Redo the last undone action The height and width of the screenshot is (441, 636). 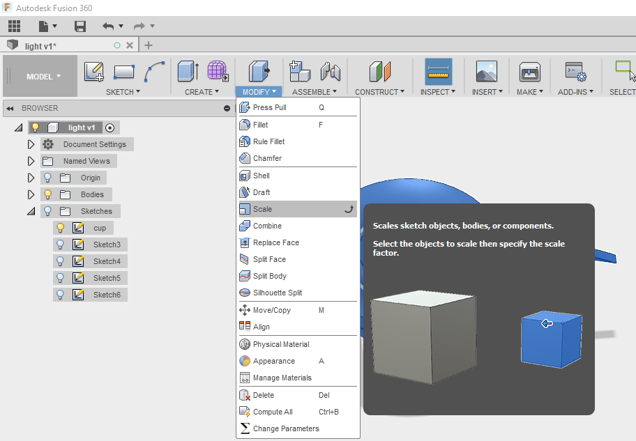pos(139,26)
